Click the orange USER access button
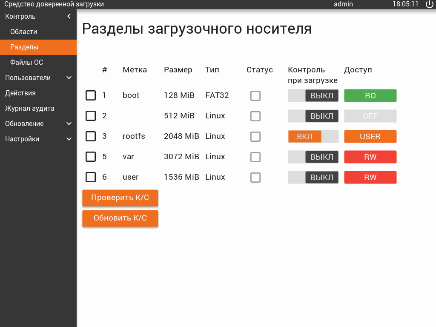Viewport: 436px width, 327px height. tap(370, 137)
